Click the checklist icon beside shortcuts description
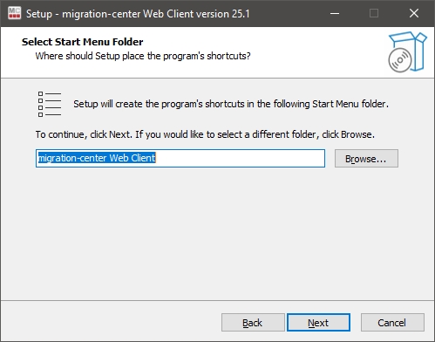 (50, 104)
